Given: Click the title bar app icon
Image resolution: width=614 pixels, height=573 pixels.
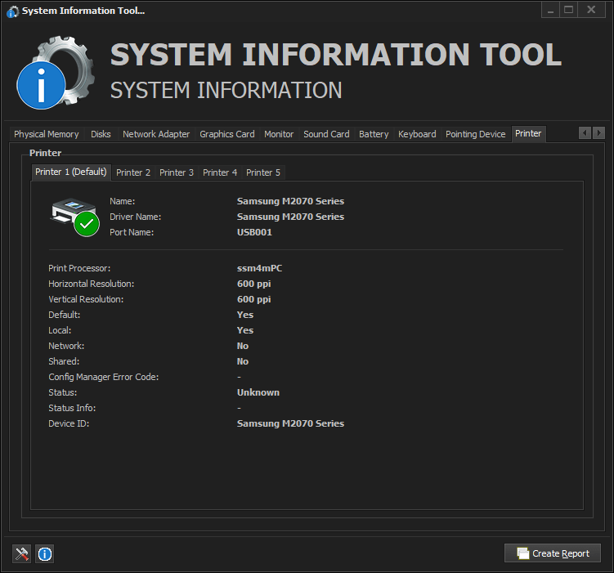Looking at the screenshot, I should tap(12, 11).
